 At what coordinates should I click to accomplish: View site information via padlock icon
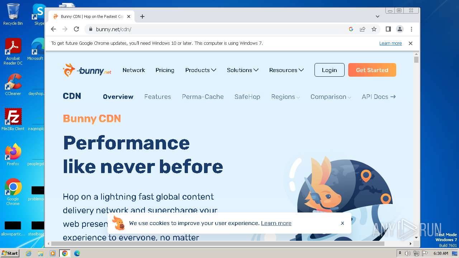90,29
